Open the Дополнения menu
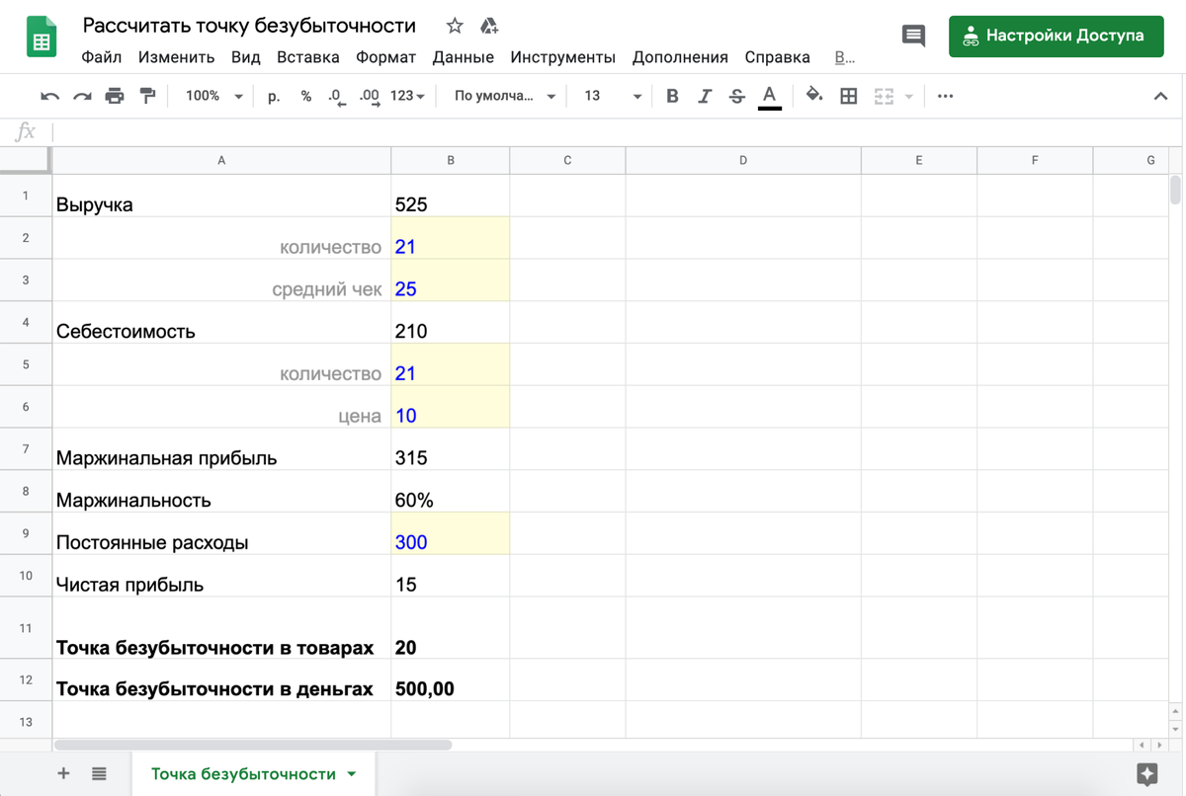 (x=680, y=57)
